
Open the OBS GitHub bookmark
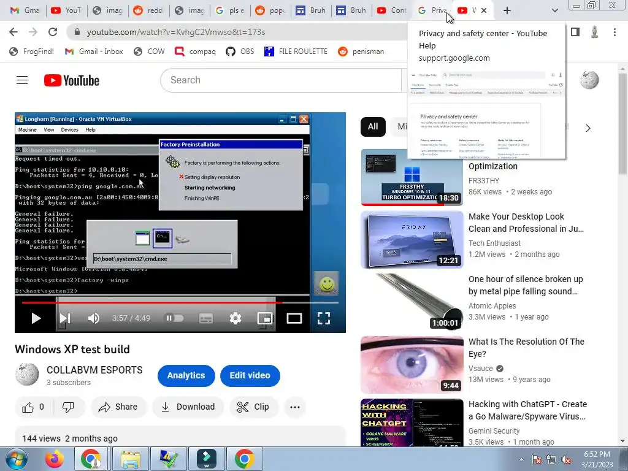pos(240,52)
